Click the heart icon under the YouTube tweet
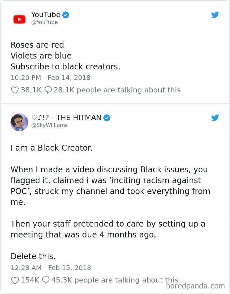 click(15, 90)
